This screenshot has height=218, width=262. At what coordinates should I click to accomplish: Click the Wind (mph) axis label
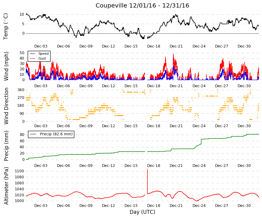click(6, 66)
